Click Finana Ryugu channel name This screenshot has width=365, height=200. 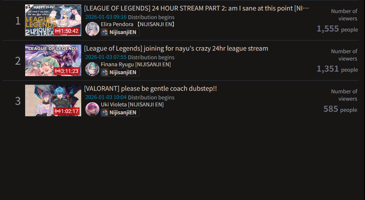pyautogui.click(x=136, y=64)
